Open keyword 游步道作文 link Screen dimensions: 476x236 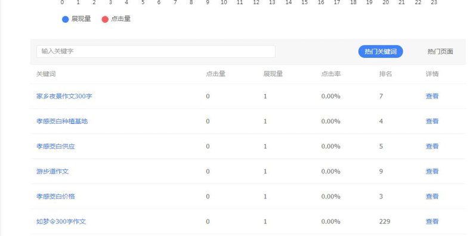52,172
